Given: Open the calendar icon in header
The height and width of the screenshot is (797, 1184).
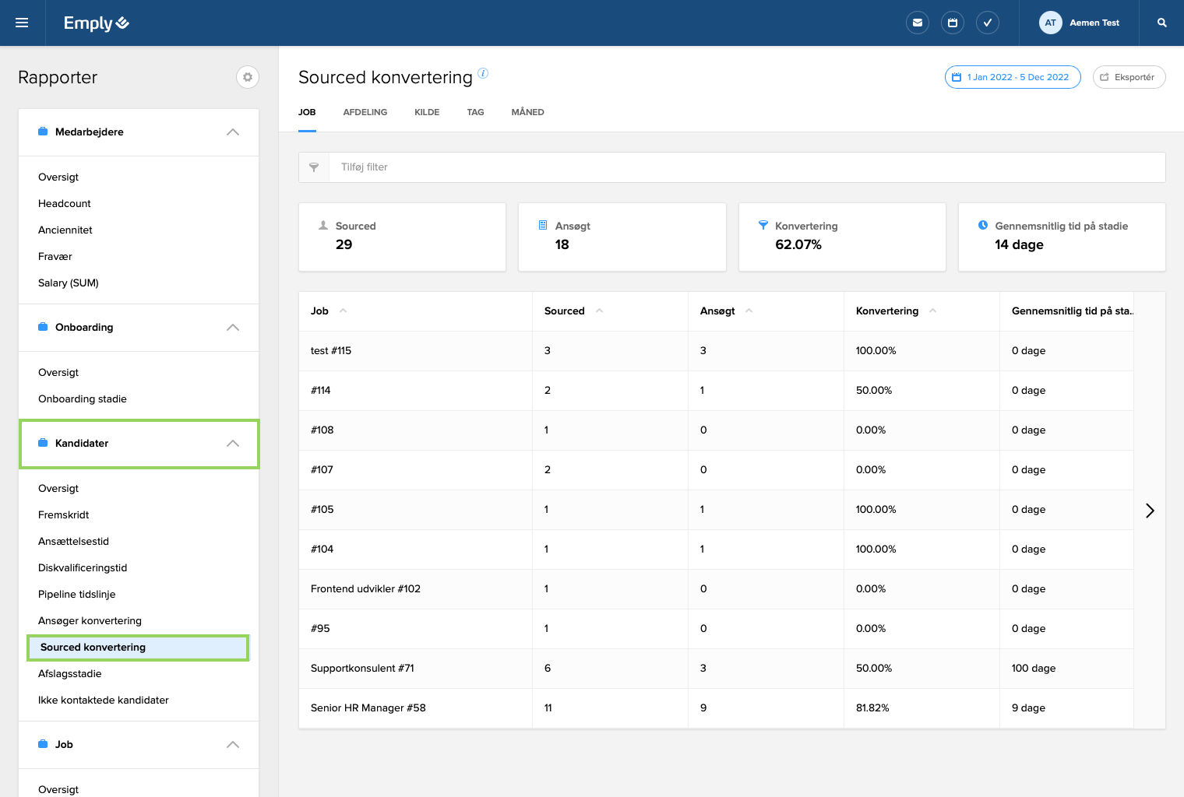Looking at the screenshot, I should (x=952, y=23).
